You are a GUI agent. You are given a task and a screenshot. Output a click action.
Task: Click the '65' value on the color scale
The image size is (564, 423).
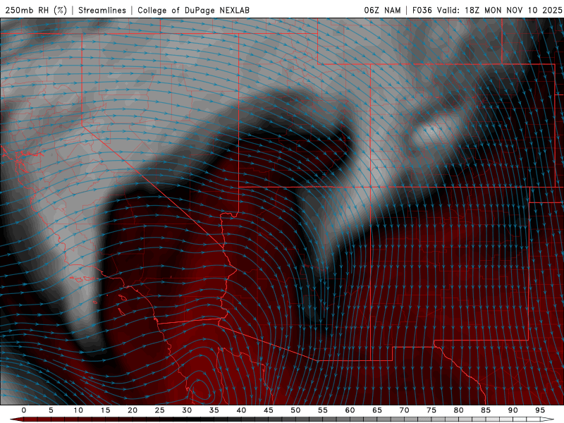377,410
